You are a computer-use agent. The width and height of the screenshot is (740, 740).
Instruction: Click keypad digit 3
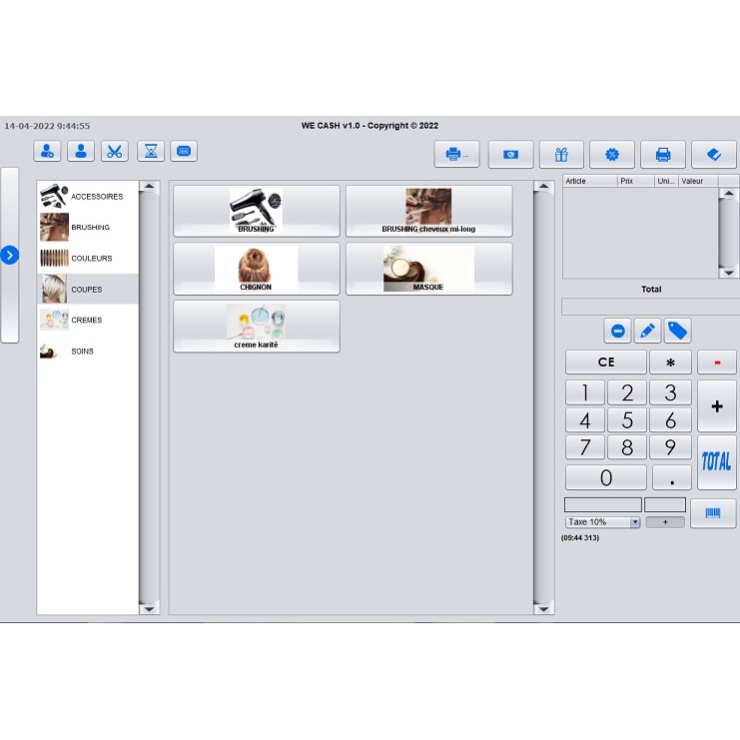[x=670, y=392]
